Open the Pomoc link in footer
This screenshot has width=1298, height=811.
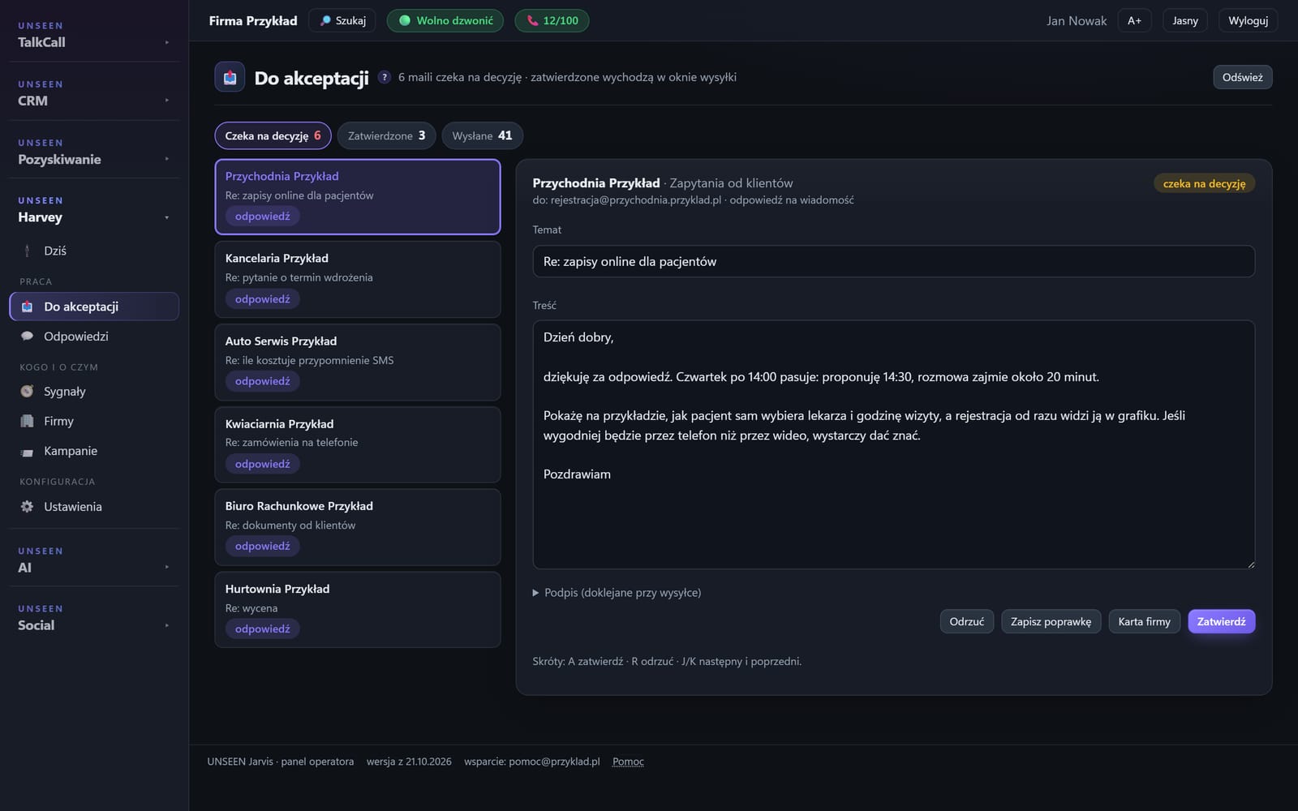pos(628,762)
